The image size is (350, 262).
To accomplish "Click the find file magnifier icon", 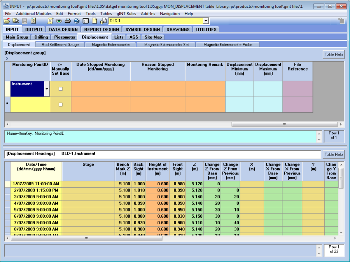I will click(16, 21).
